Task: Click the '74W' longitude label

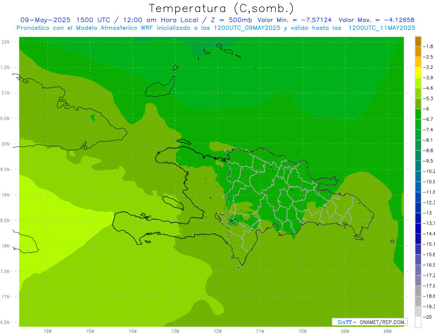Action: coord(133,331)
